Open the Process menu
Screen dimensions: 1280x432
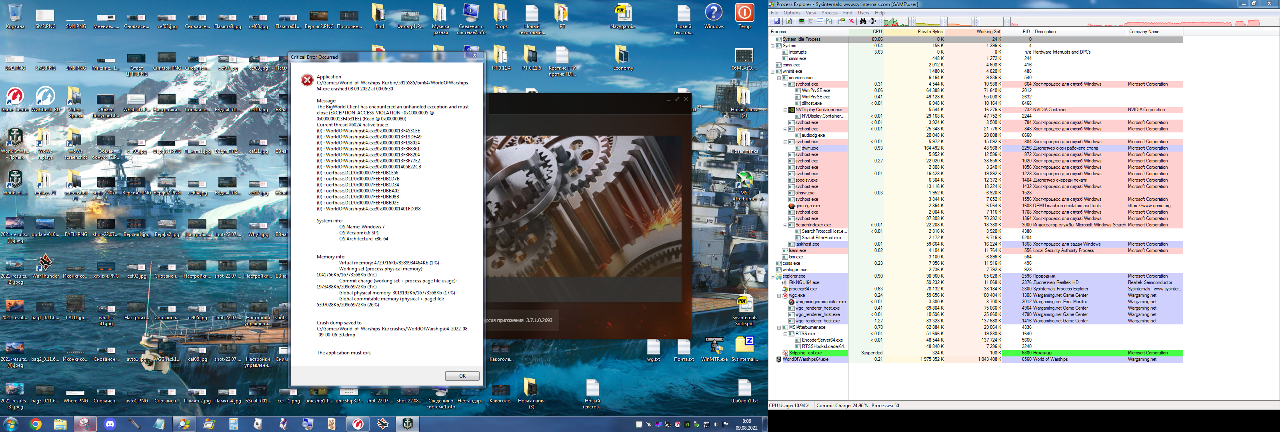point(829,13)
